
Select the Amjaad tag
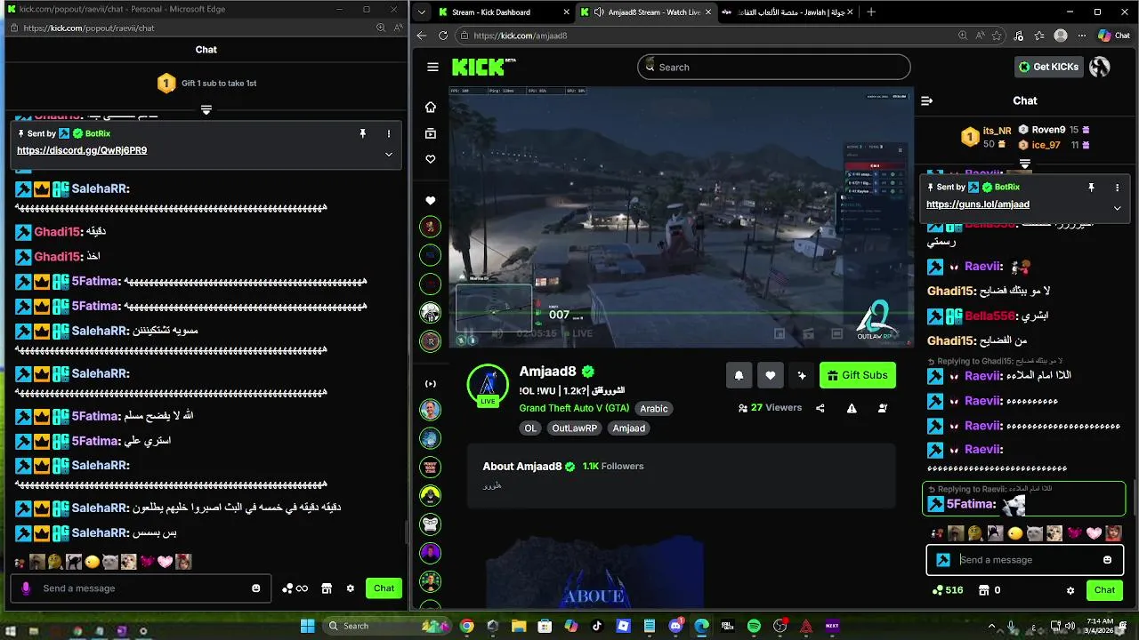[629, 428]
